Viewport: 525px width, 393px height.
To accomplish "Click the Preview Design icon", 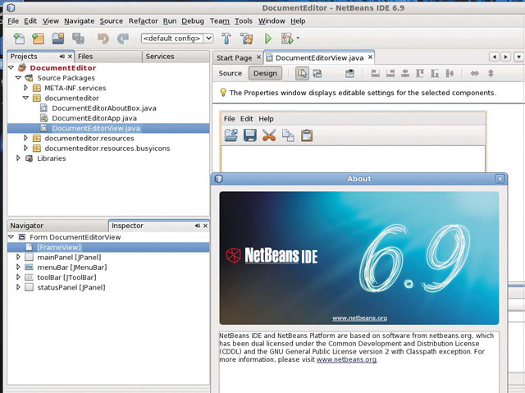I will pos(349,73).
